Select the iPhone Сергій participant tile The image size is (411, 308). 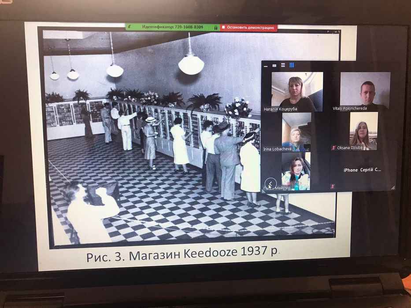tap(363, 170)
